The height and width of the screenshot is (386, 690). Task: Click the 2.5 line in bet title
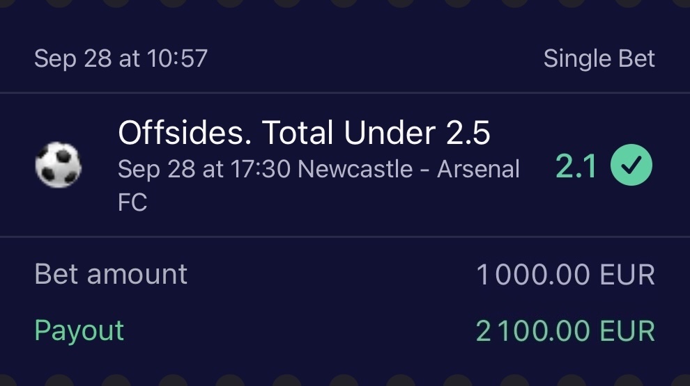point(468,132)
